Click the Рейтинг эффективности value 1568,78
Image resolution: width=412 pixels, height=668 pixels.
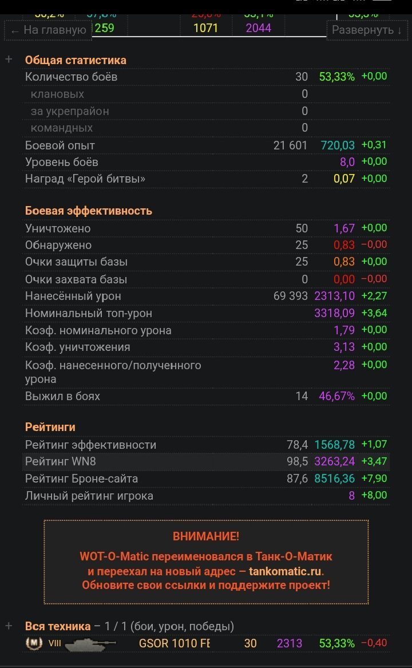[x=334, y=445]
